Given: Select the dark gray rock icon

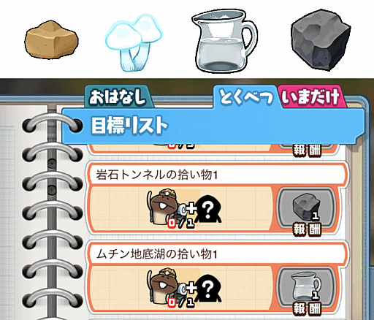Looking at the screenshot, I should pyautogui.click(x=321, y=40).
